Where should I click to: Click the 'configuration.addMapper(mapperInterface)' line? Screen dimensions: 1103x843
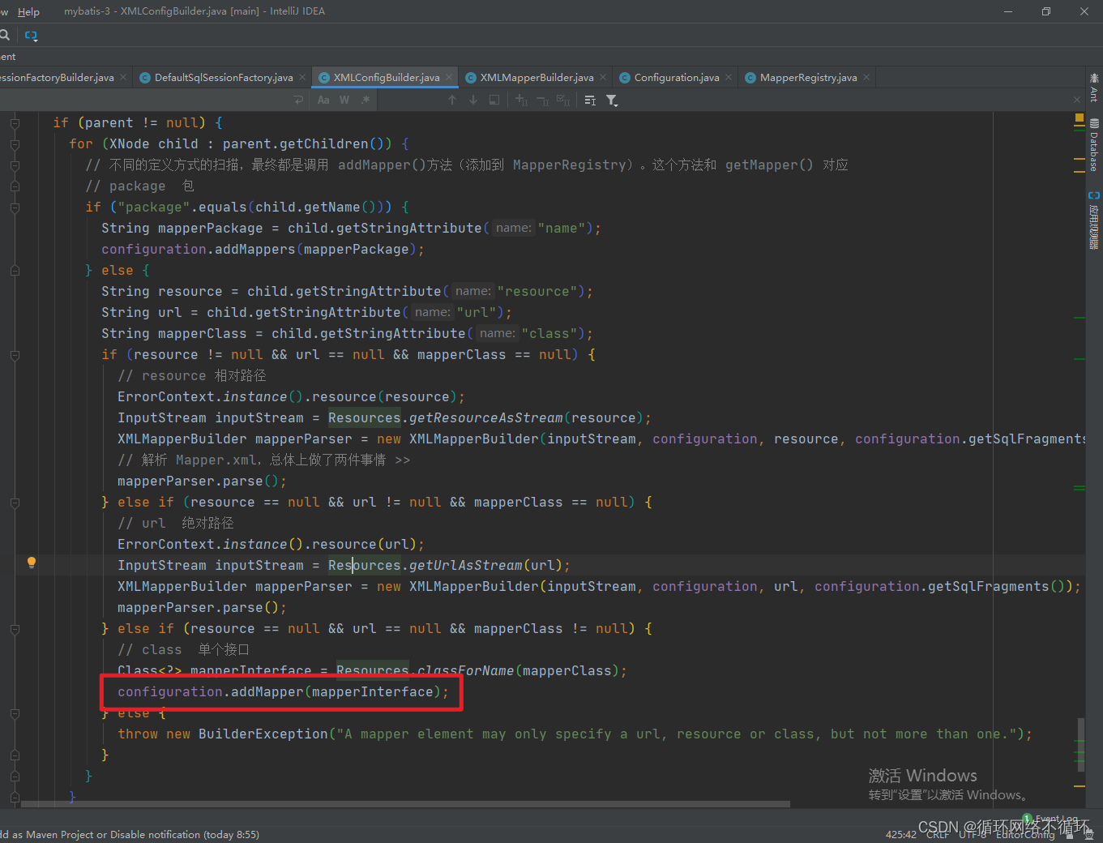[283, 691]
